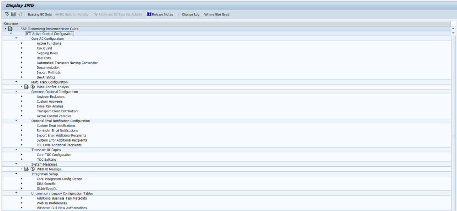
Task: Select Import Error Additional Recipients entry
Action: point(62,135)
